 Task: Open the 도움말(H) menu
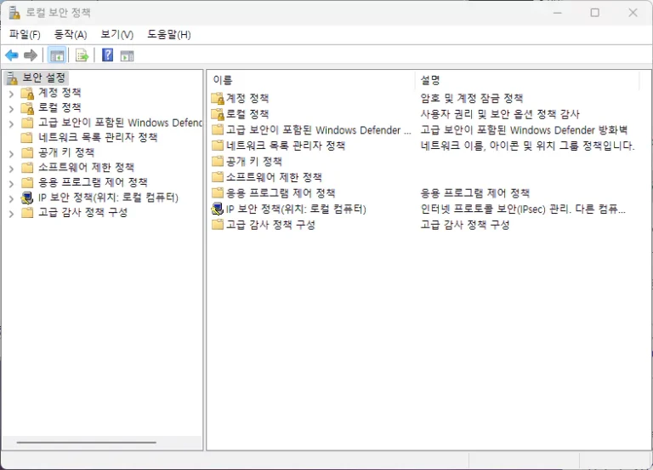[x=168, y=35]
